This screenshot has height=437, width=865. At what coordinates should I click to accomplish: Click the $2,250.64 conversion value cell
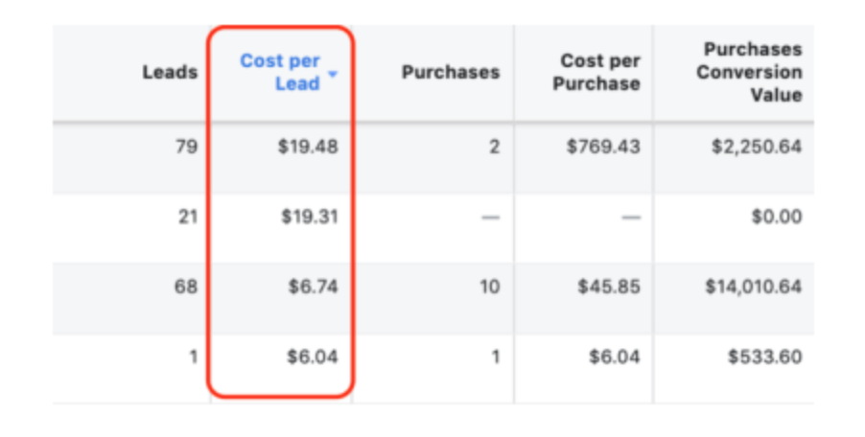754,149
